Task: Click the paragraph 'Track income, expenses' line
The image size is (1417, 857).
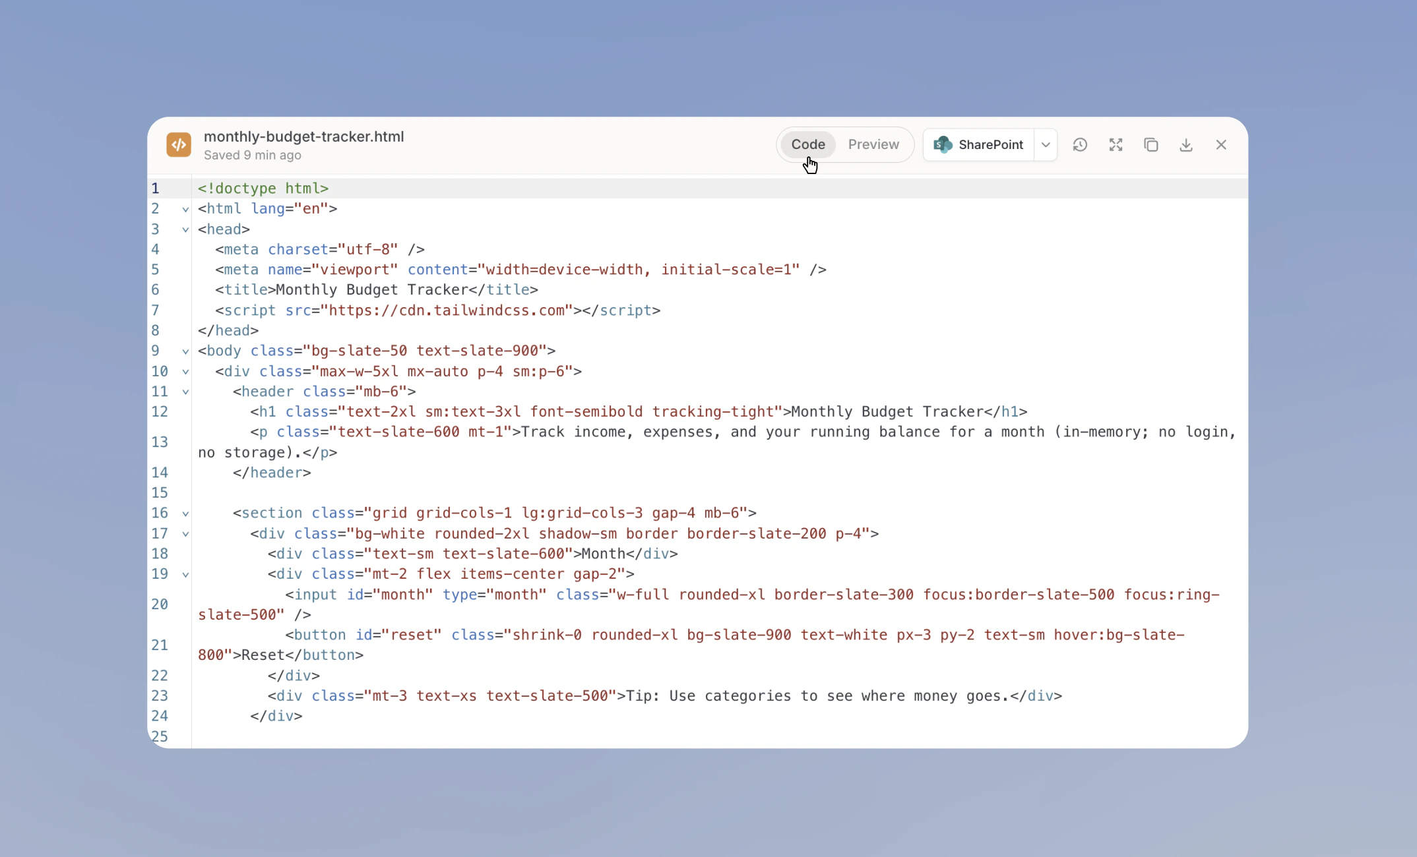Action: (x=716, y=442)
